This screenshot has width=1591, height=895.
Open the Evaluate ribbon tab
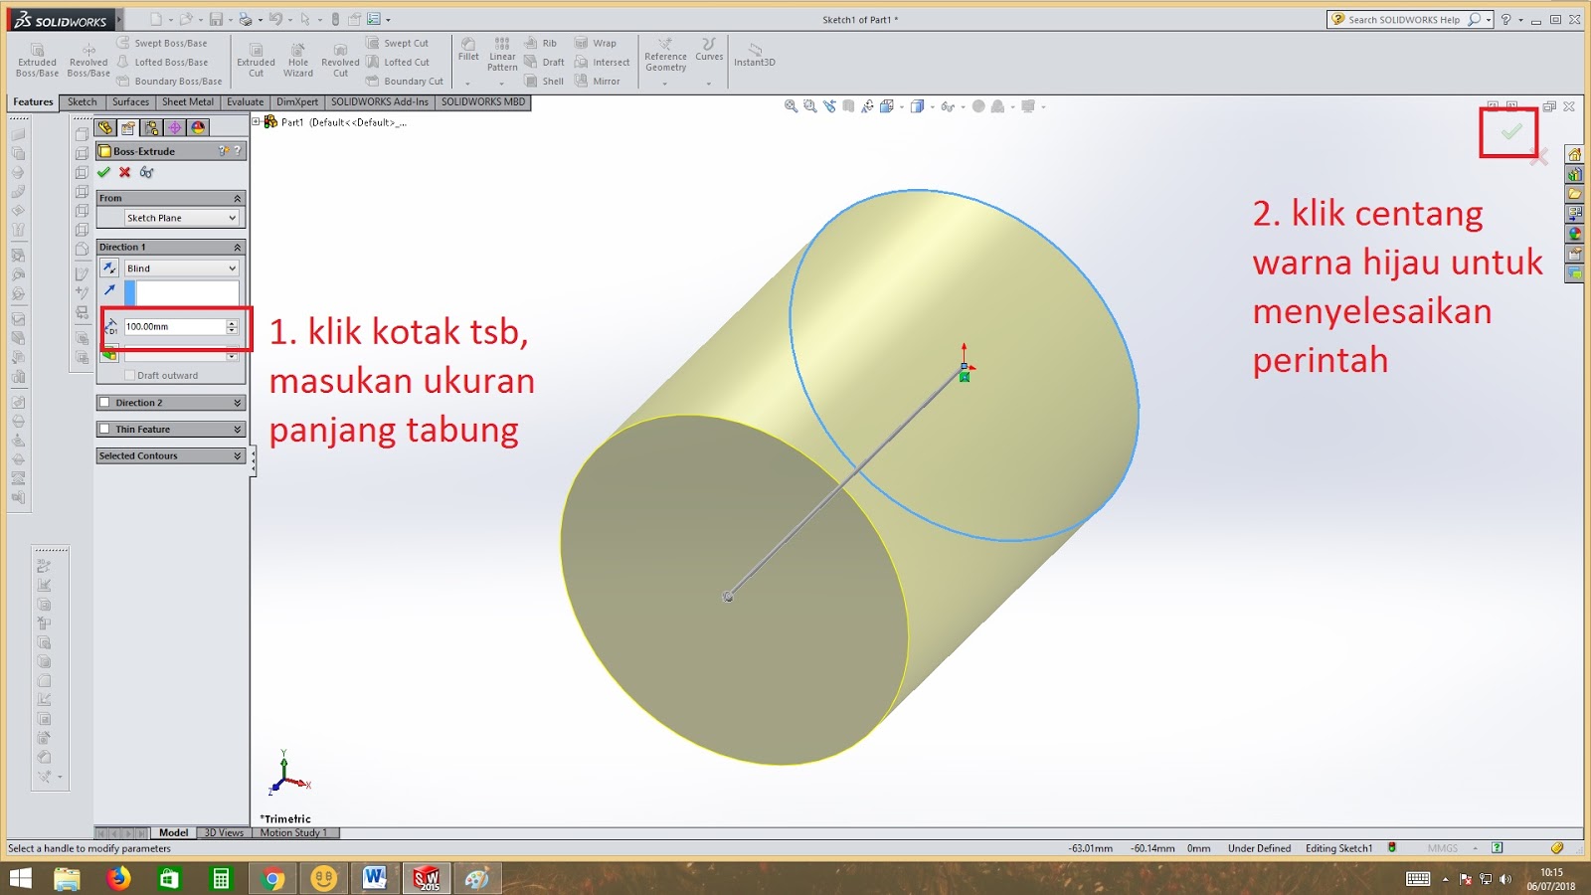point(245,101)
